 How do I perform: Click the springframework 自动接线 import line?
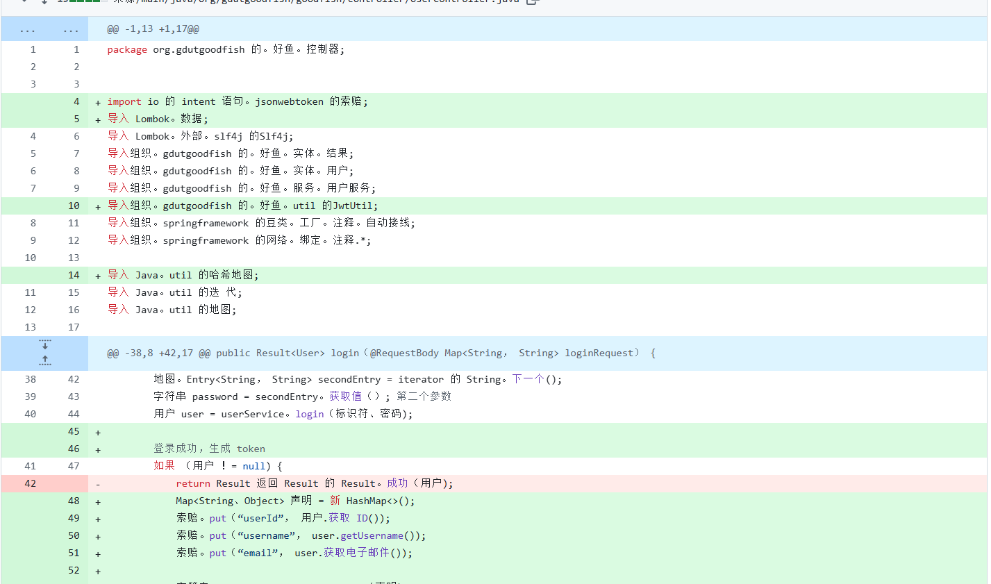[x=261, y=223]
